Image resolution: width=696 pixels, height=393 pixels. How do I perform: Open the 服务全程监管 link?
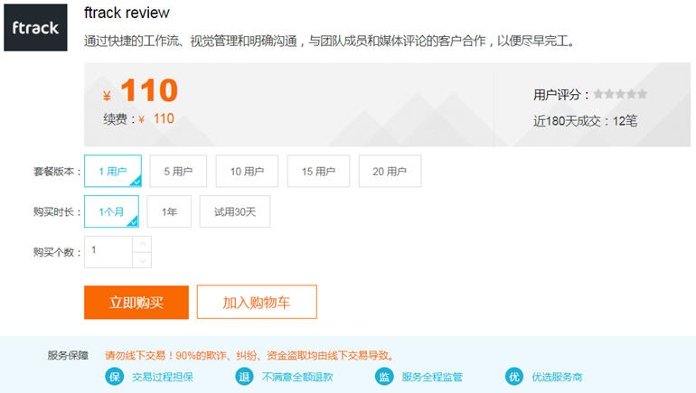[432, 377]
